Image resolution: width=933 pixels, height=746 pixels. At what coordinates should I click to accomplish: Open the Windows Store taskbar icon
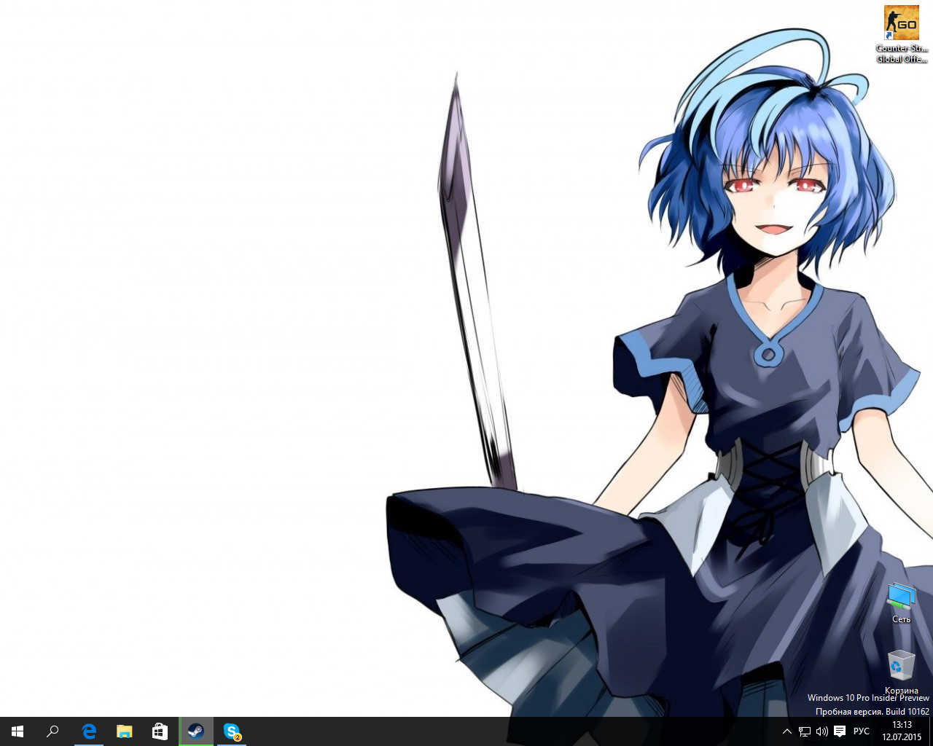160,731
